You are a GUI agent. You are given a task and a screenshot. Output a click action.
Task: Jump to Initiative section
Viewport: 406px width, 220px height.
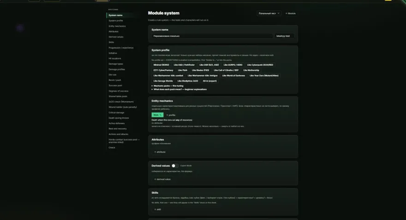pyautogui.click(x=113, y=53)
